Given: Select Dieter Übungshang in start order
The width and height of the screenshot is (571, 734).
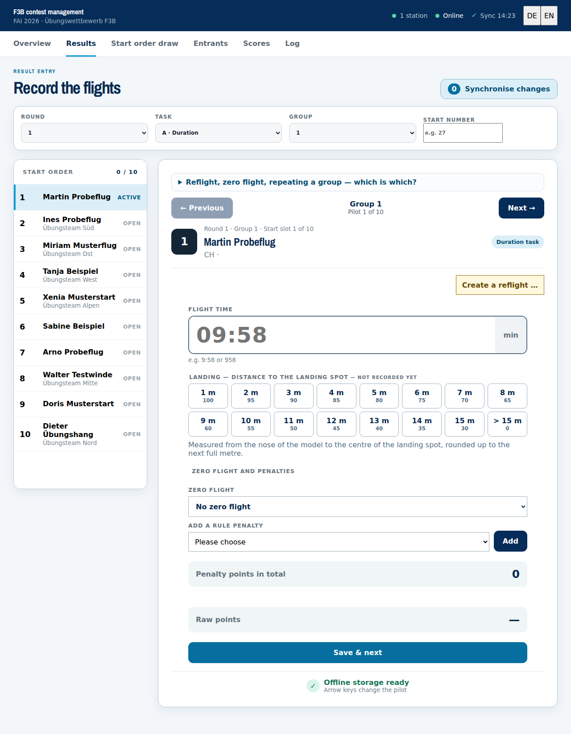Looking at the screenshot, I should point(80,434).
